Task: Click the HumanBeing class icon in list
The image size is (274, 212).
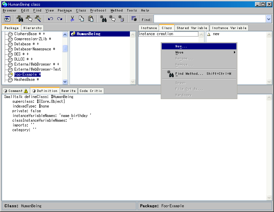Action: click(73, 34)
